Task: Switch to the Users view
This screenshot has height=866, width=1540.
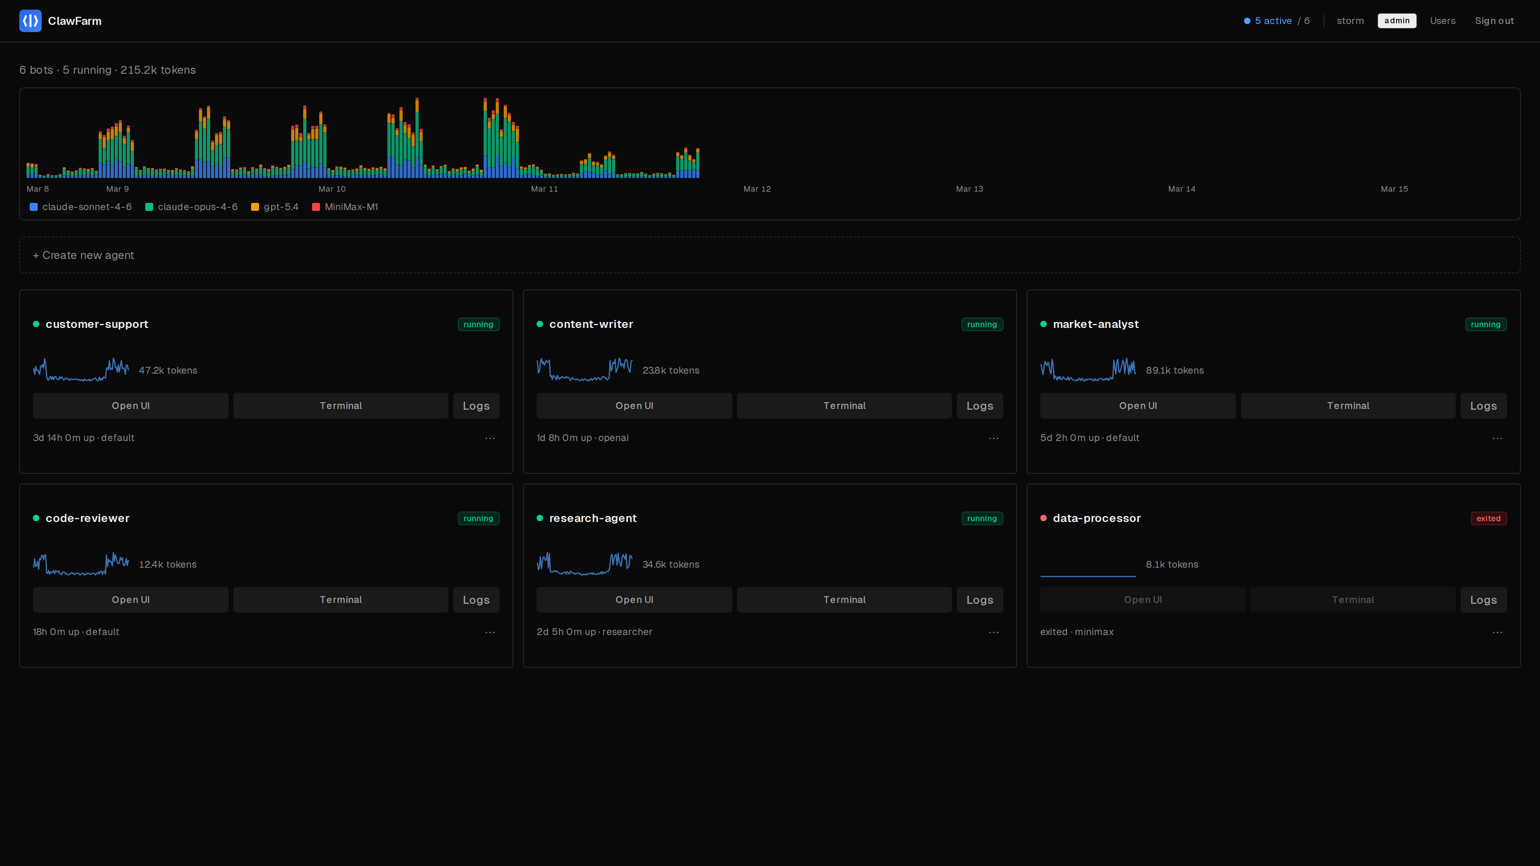Action: (1443, 21)
